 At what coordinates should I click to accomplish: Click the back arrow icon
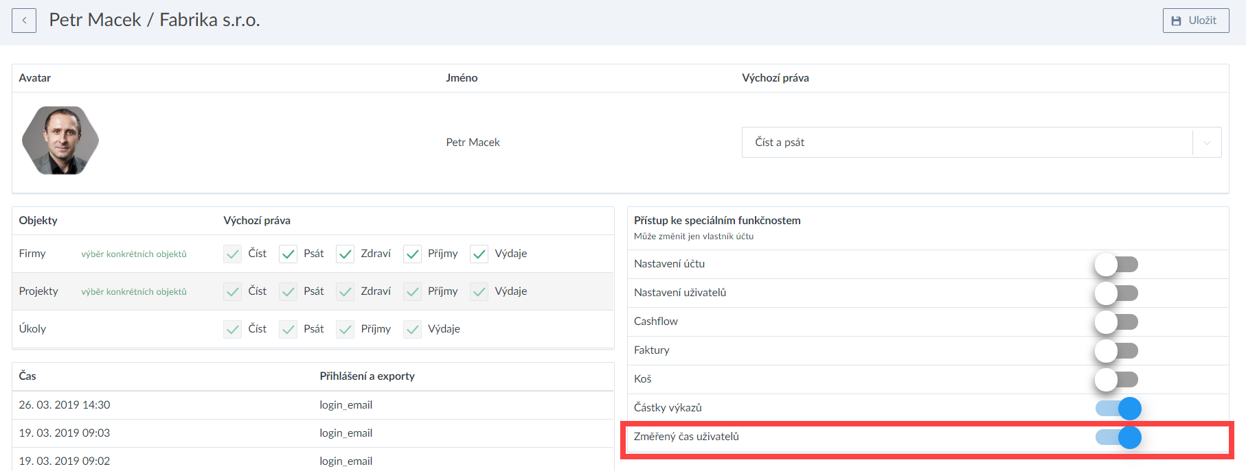(x=24, y=21)
